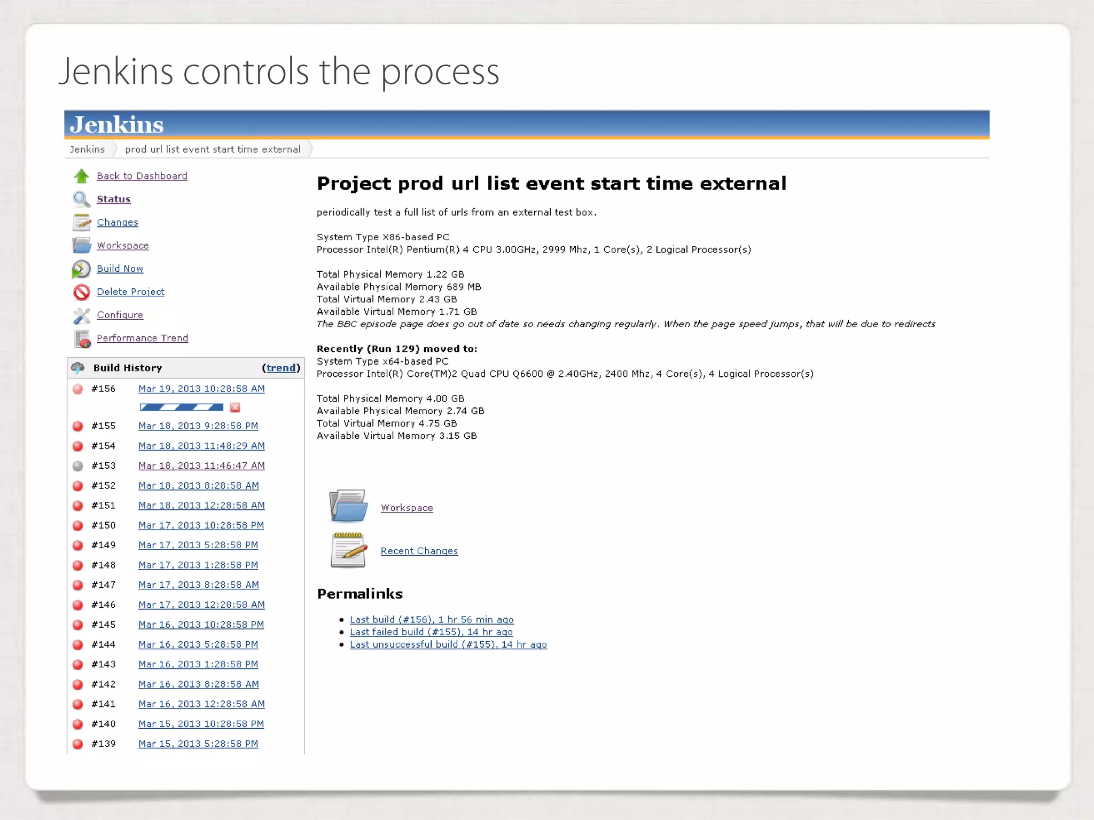Click the Performance Trend chart icon

click(x=82, y=338)
